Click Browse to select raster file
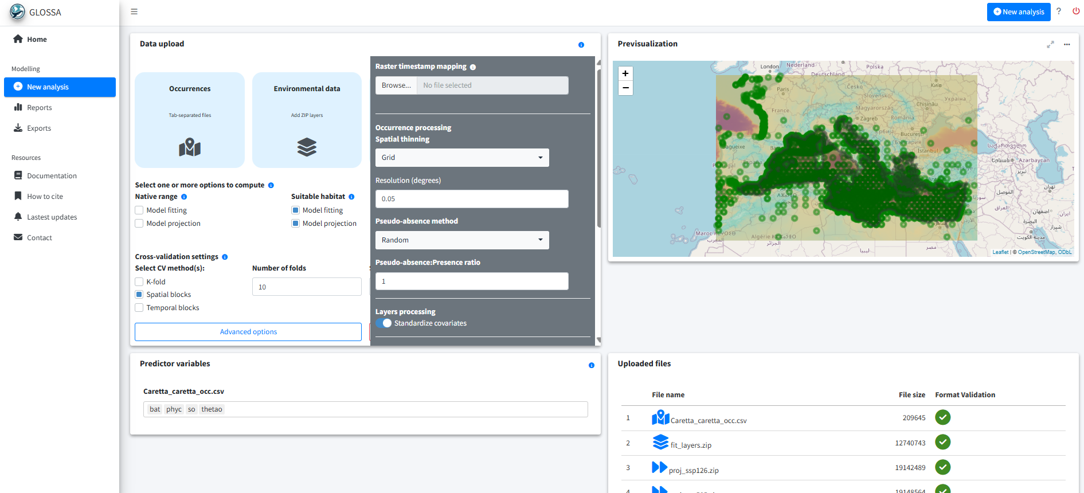Viewport: 1084px width, 493px height. click(396, 85)
